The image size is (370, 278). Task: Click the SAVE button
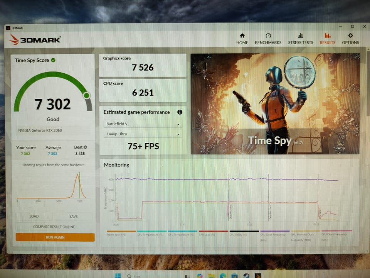(x=74, y=216)
